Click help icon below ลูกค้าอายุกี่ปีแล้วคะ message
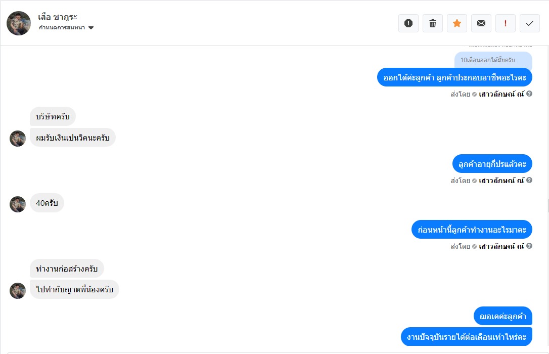549x354 pixels. coord(529,180)
